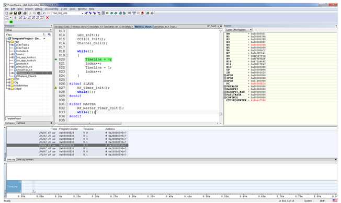The height and width of the screenshot is (203, 341).
Task: Switch to the main.c editor tab
Action: 174,27
